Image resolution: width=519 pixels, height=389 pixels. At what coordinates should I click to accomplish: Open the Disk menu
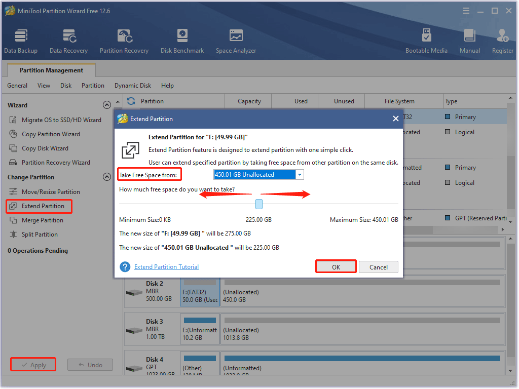[x=66, y=85]
